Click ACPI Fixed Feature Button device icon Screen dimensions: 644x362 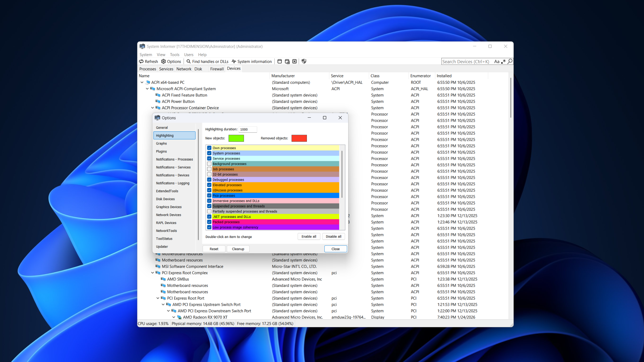158,95
